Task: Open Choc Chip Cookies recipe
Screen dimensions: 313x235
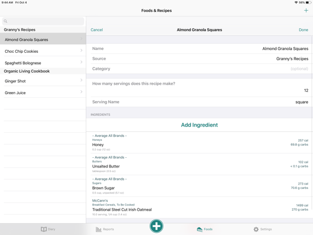Action: [43, 51]
